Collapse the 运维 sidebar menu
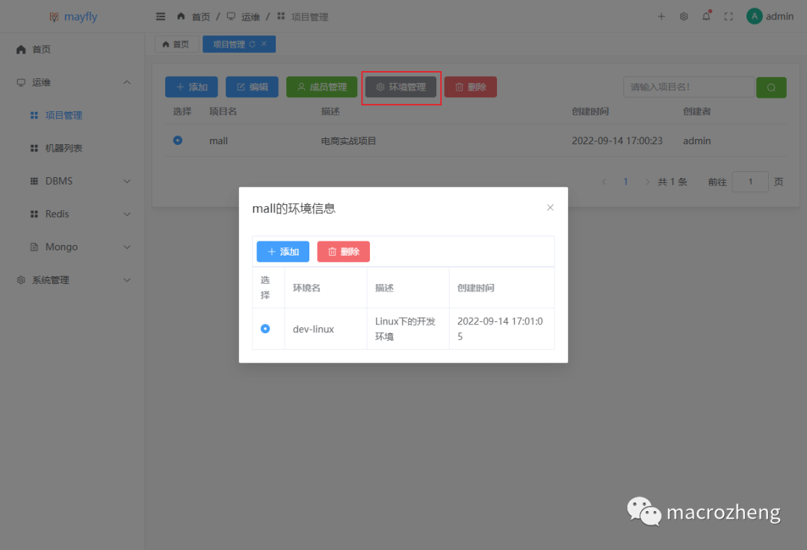807x550 pixels. pos(127,82)
